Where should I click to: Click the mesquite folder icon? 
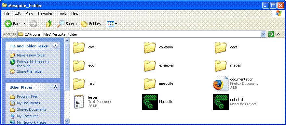click(x=150, y=84)
